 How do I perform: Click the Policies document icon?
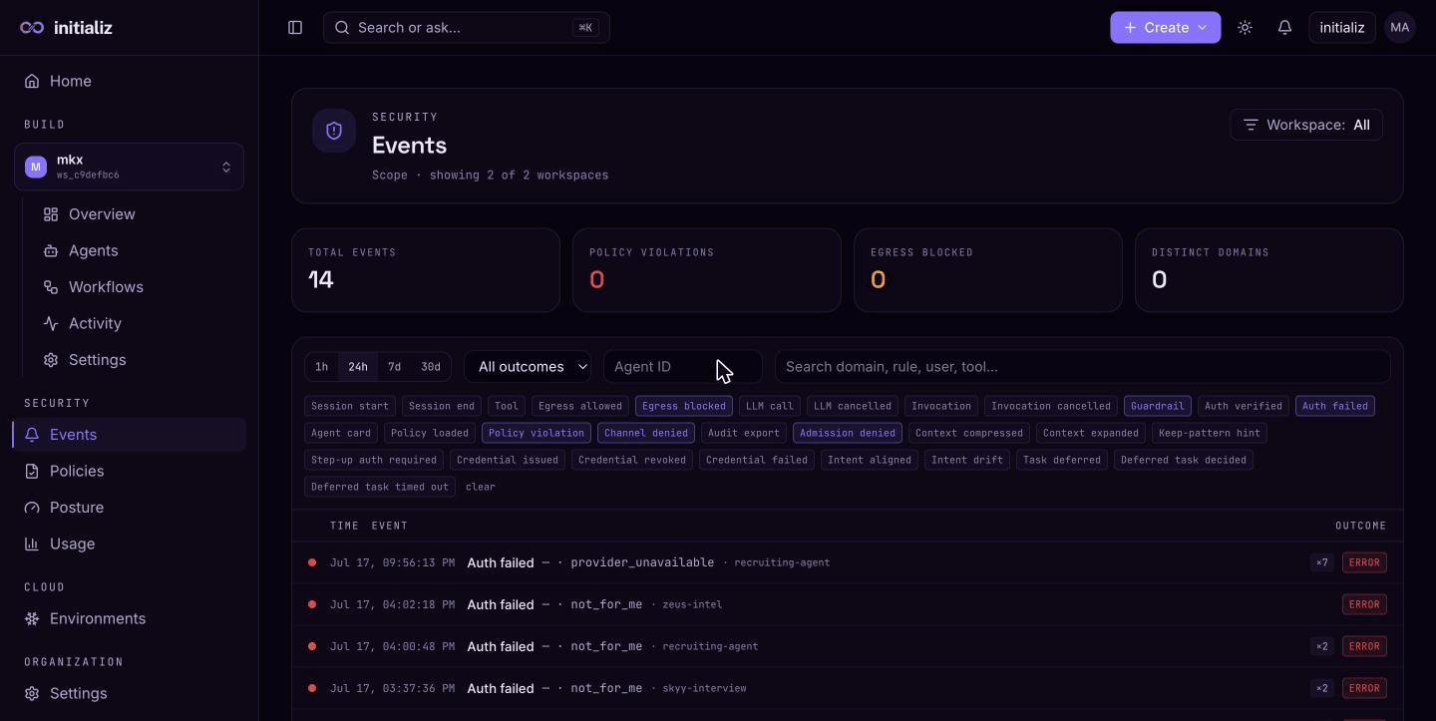[x=32, y=471]
